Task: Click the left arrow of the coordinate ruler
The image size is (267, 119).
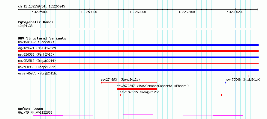Action: click(x=19, y=9)
